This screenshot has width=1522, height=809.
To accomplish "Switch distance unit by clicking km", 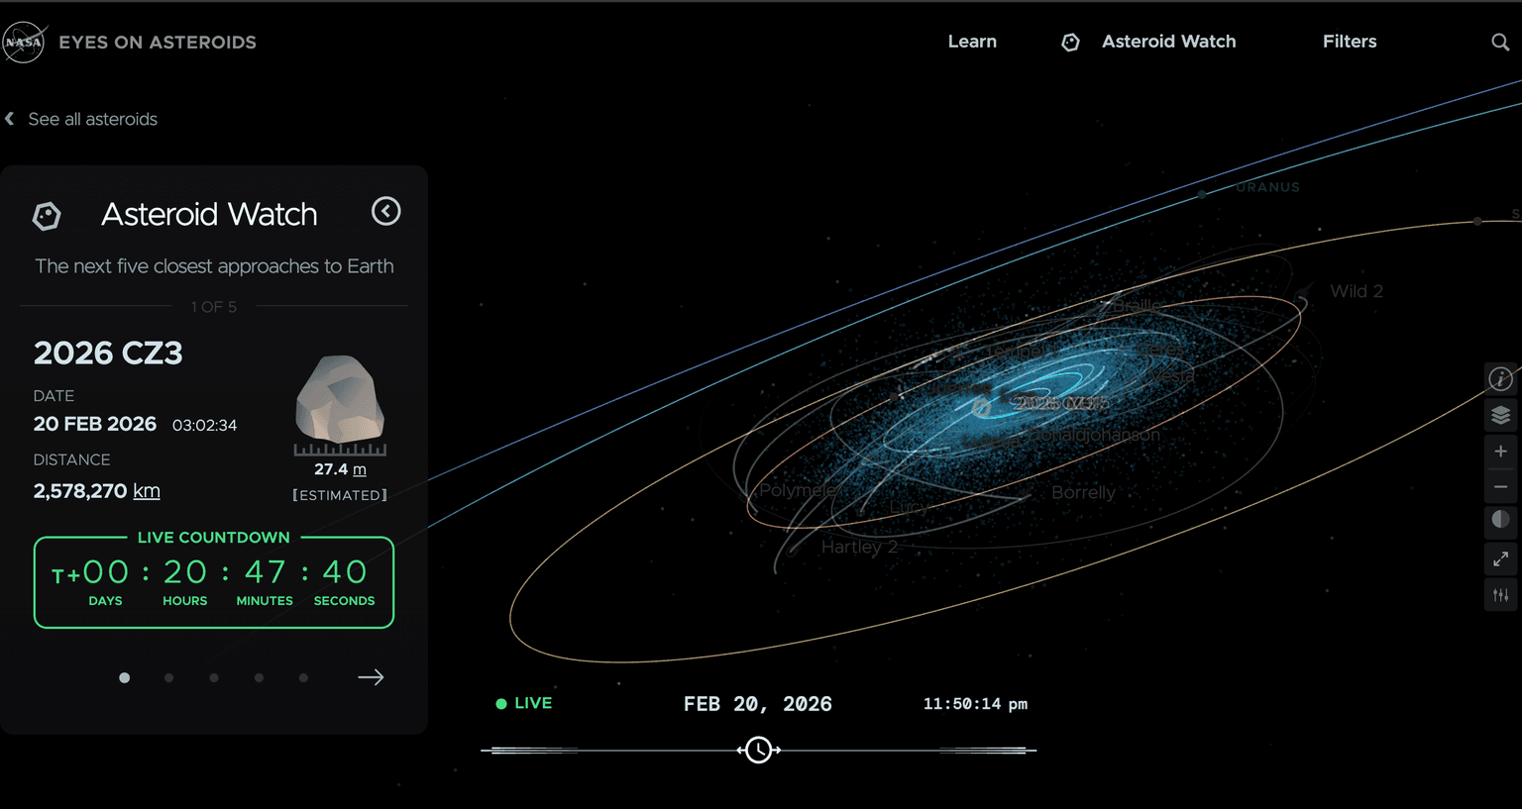I will [x=147, y=491].
